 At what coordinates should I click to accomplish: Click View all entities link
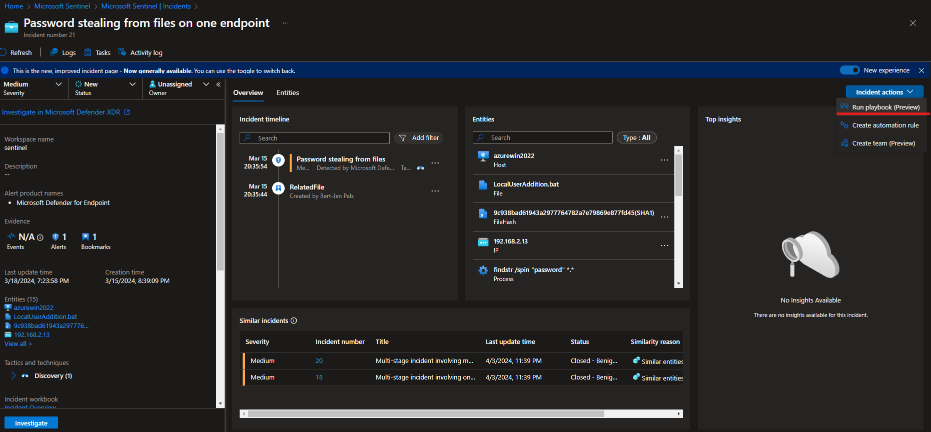coord(18,343)
